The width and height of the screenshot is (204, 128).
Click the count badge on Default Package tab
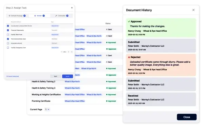24,16
